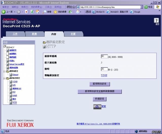Open the 郵件 link in tree
This screenshot has height=134, width=162.
click(x=14, y=99)
